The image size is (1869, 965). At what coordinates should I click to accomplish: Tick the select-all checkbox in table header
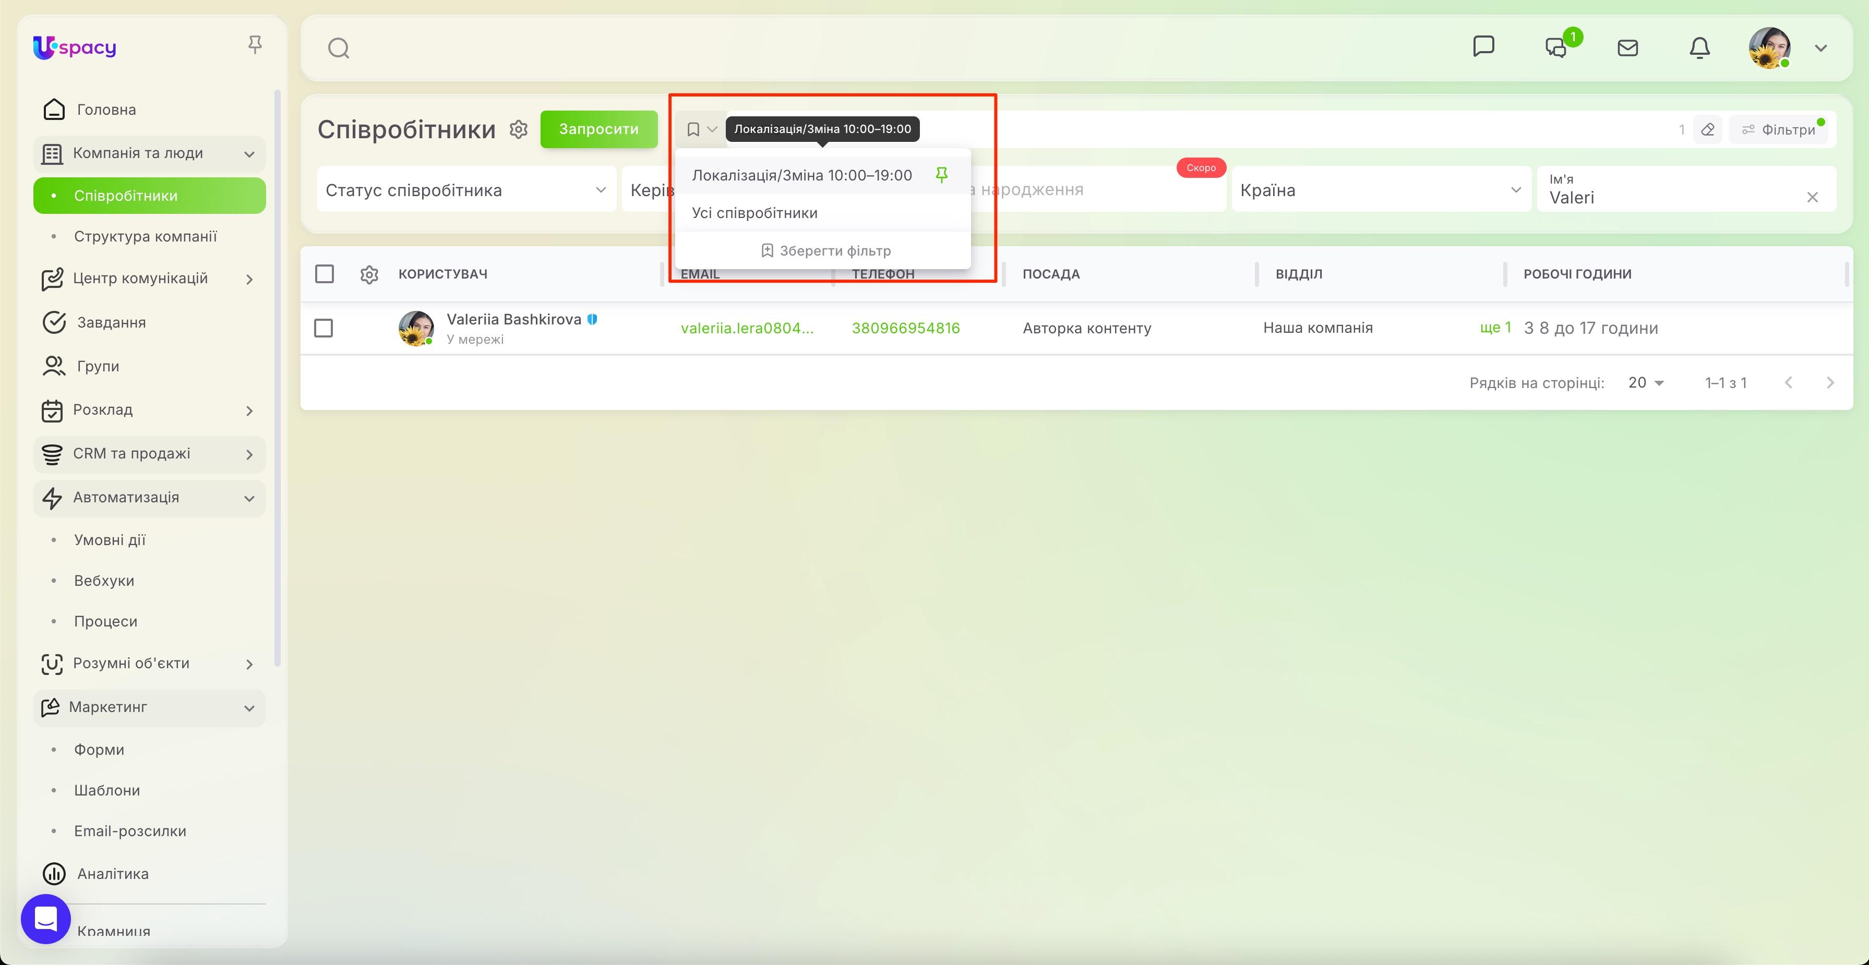(325, 273)
